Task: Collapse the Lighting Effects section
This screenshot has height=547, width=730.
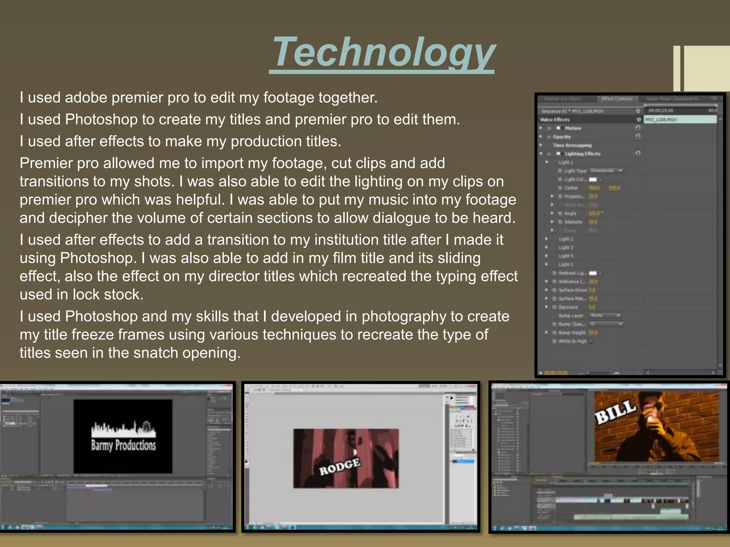Action: pos(541,153)
